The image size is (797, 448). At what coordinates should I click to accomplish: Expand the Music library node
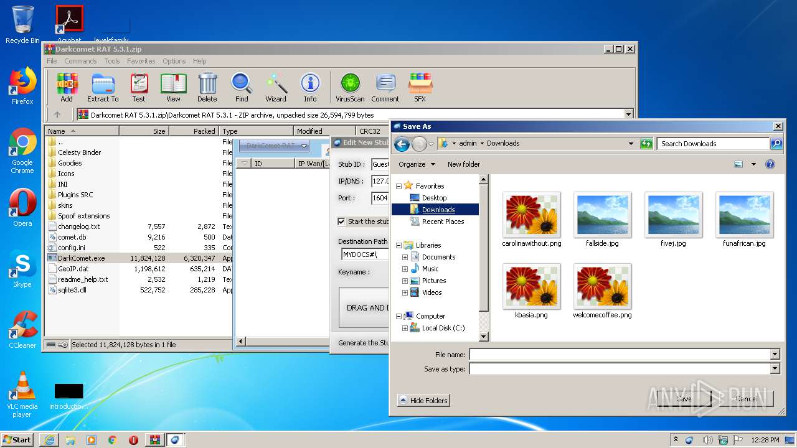405,269
